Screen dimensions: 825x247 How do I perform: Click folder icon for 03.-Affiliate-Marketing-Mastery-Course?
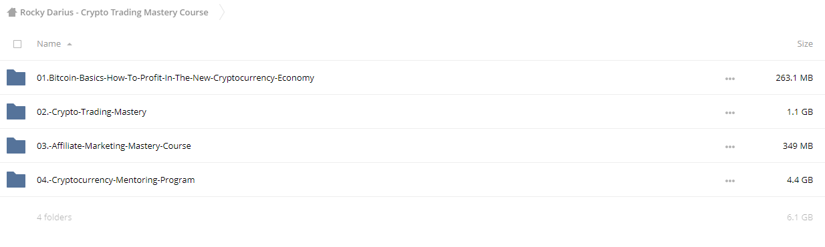click(x=16, y=146)
